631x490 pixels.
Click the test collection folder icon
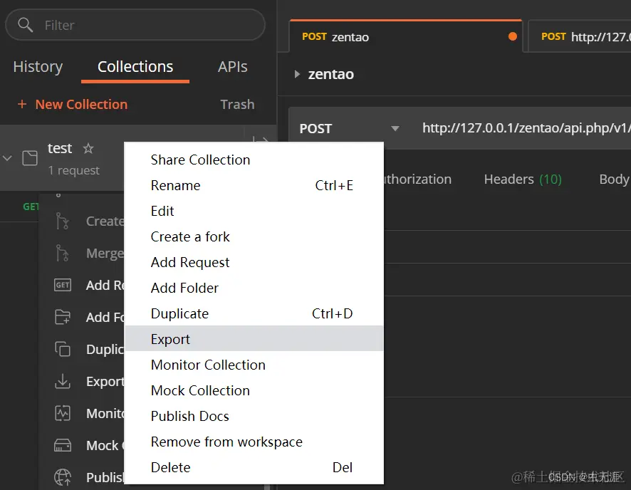click(x=30, y=158)
